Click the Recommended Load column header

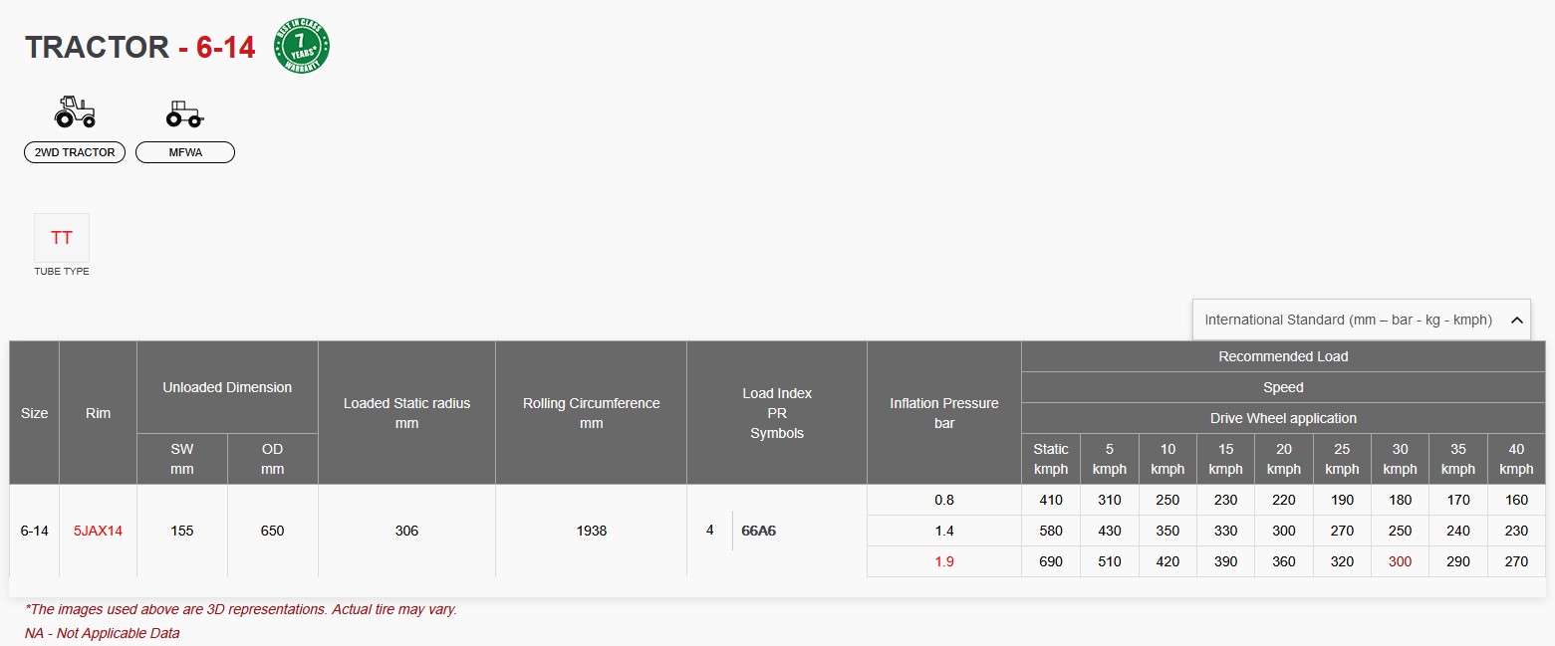coord(1283,356)
